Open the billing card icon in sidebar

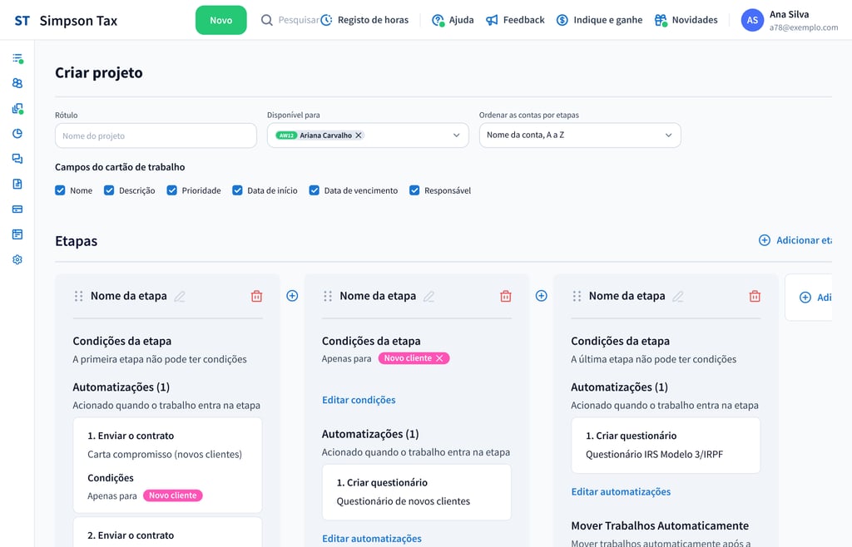(17, 209)
